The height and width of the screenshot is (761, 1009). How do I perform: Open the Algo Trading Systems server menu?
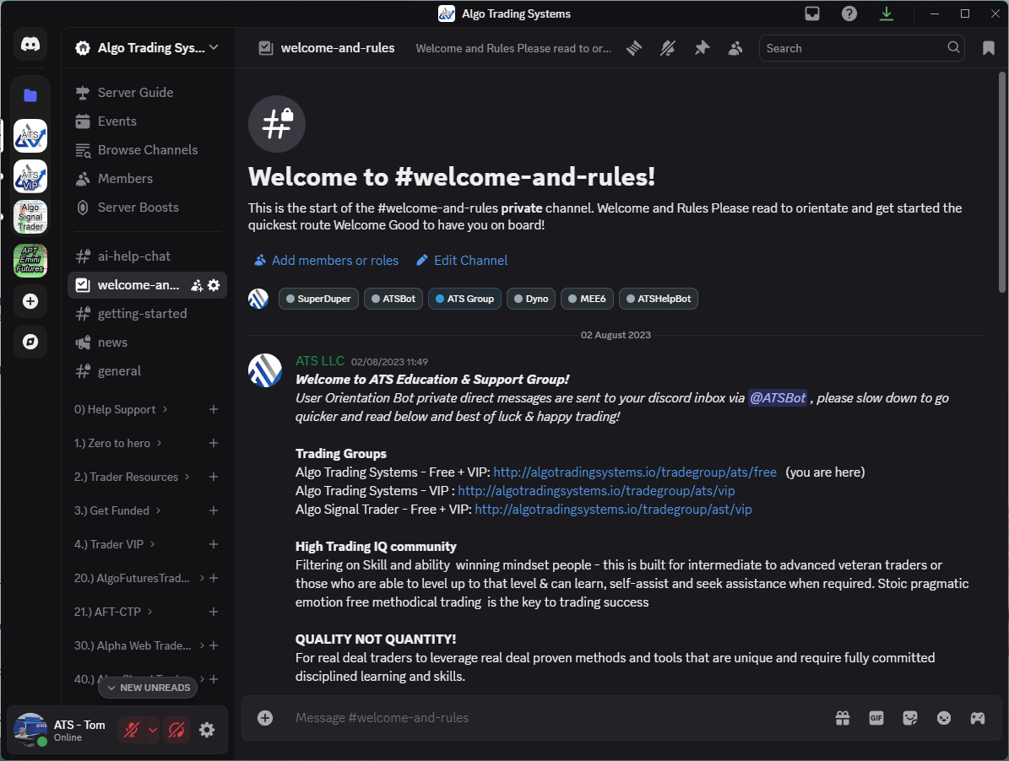tap(148, 47)
